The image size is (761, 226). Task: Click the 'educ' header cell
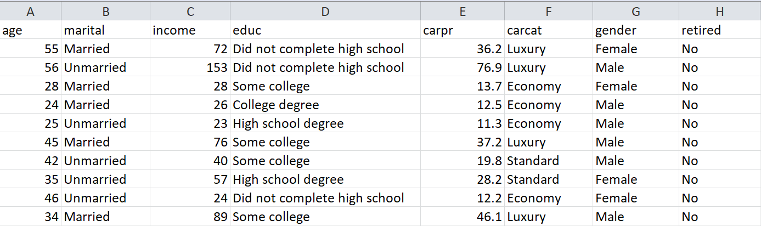point(325,30)
